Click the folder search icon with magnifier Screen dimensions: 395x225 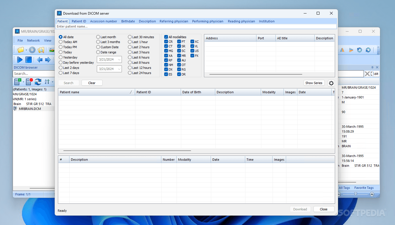pos(41,50)
